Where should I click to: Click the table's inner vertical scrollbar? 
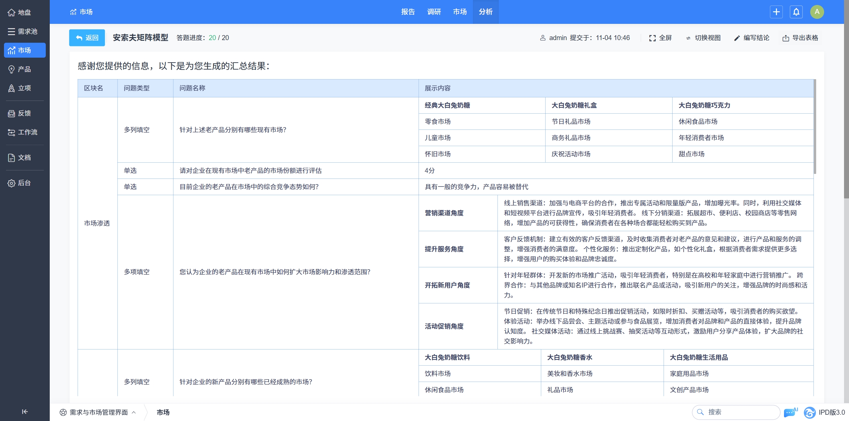coord(815,127)
